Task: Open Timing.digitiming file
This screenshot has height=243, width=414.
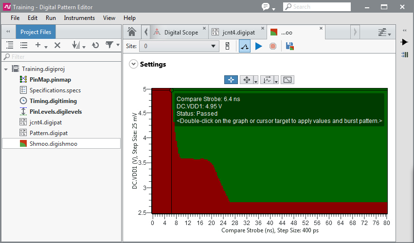Action: pyautogui.click(x=53, y=101)
